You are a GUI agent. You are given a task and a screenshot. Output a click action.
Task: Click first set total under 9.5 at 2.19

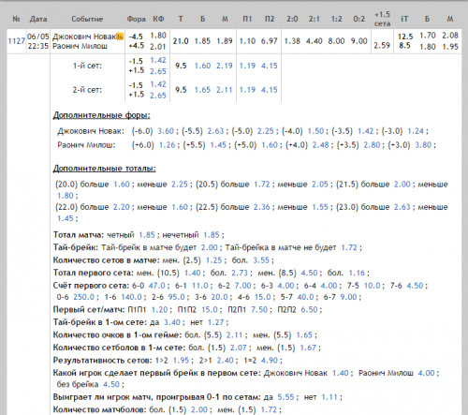click(x=225, y=66)
